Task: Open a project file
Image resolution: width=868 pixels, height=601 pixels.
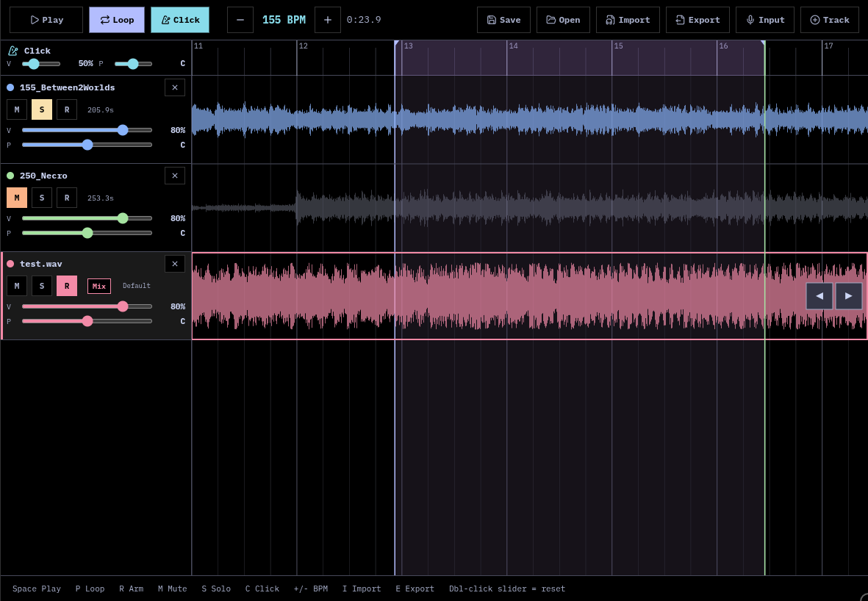Action: tap(563, 20)
